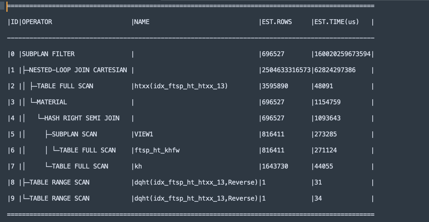
Task: Click the MATERIAL operator node
Action: coord(52,102)
